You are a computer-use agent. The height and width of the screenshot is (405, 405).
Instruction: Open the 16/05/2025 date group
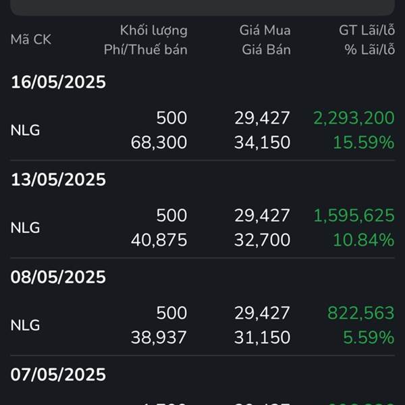pyautogui.click(x=58, y=82)
